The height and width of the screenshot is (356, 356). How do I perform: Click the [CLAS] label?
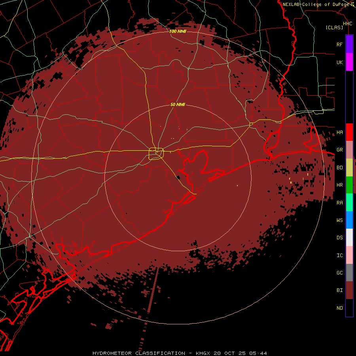334,27
